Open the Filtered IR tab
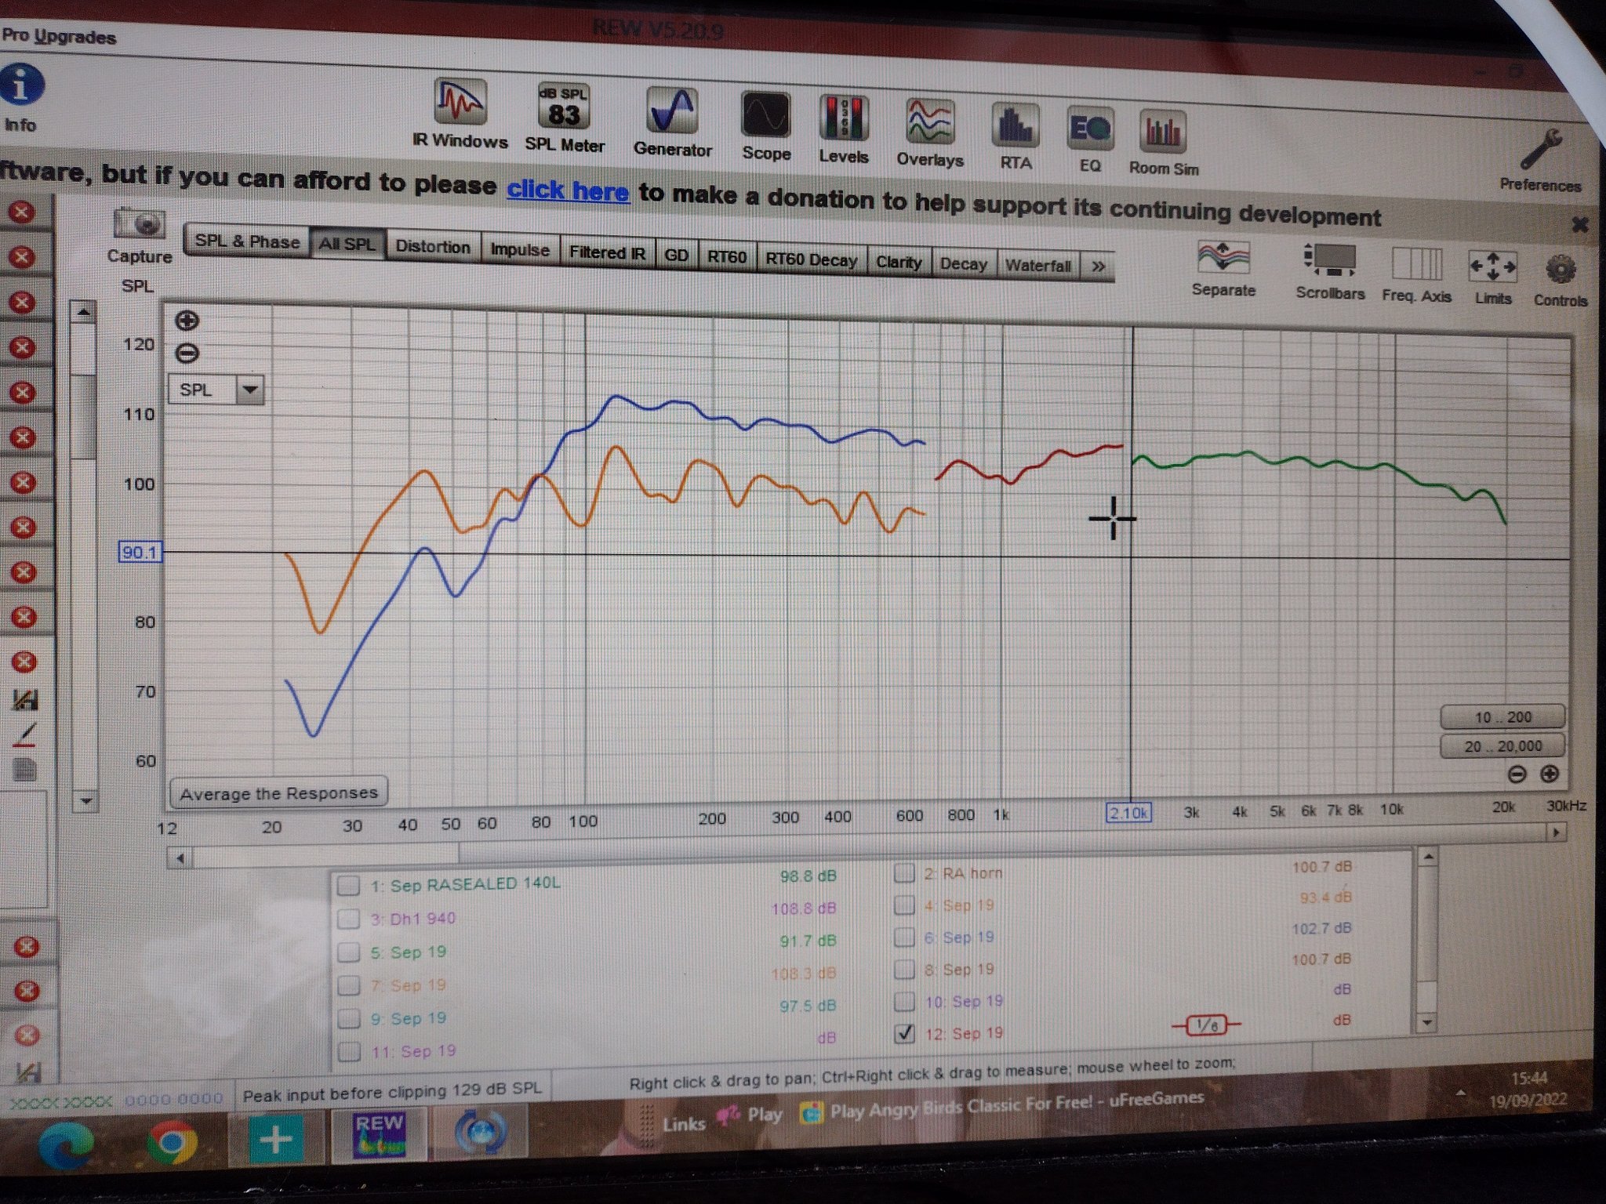 608,252
